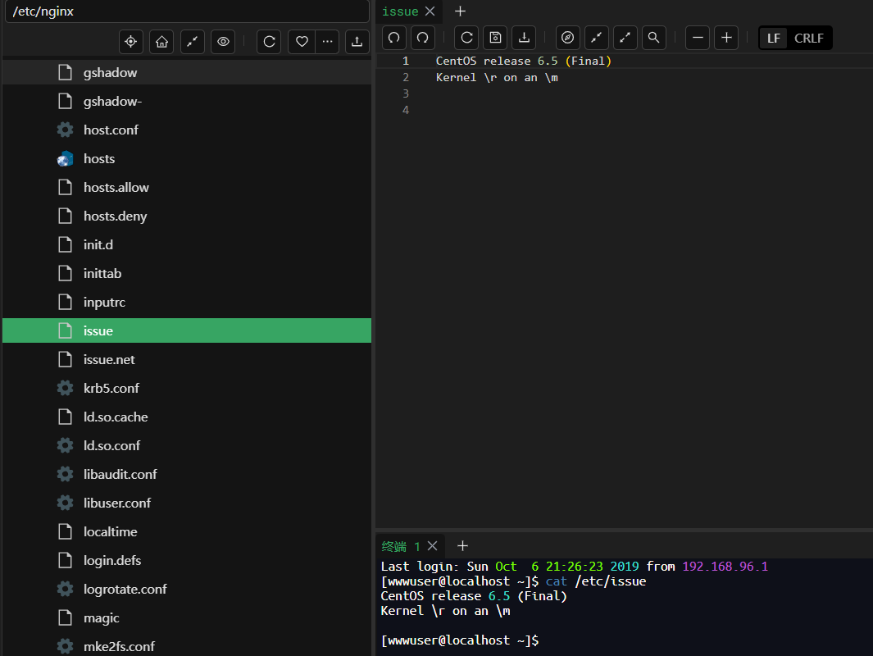Undo last edit in editor
Screen dimensions: 873x656
coord(394,38)
